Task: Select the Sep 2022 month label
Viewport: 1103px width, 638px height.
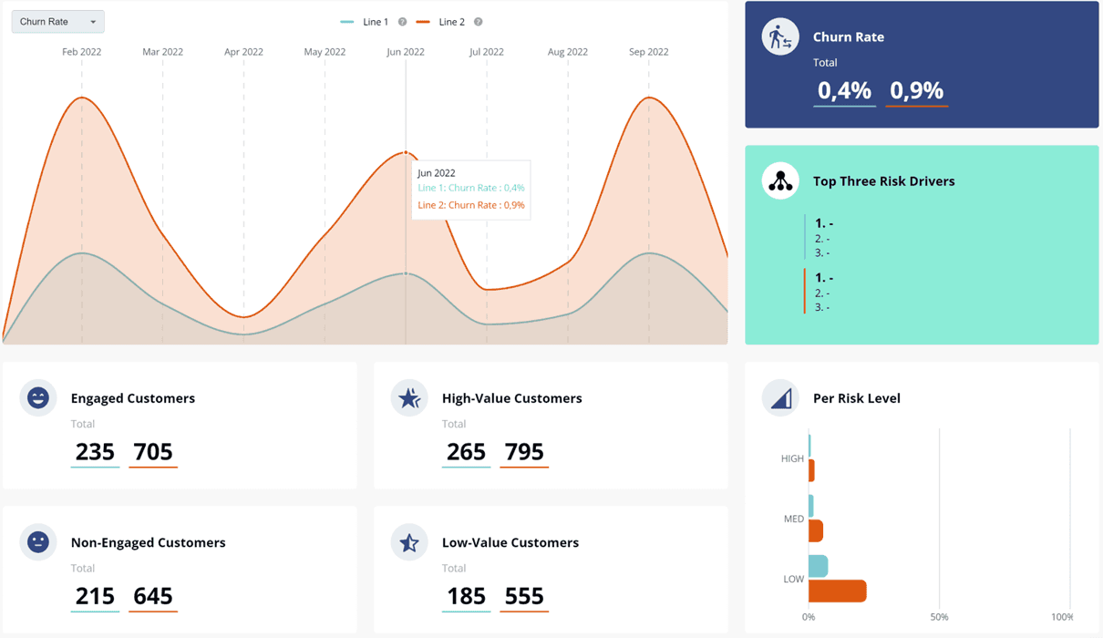Action: coord(649,52)
